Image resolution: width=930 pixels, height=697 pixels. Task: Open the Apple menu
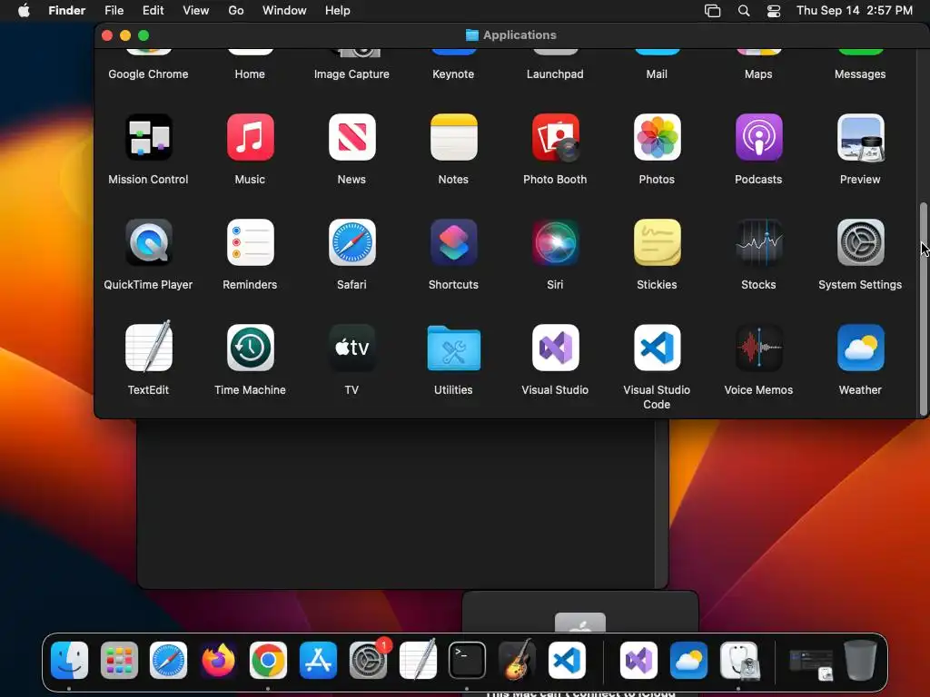[x=24, y=11]
